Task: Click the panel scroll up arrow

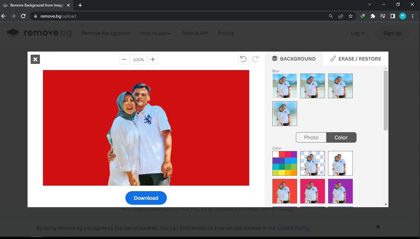Action: click(386, 68)
